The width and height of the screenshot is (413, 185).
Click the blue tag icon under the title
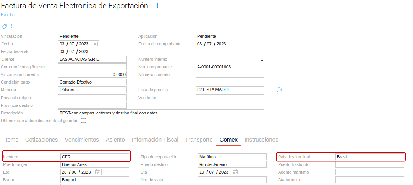pyautogui.click(x=4, y=26)
